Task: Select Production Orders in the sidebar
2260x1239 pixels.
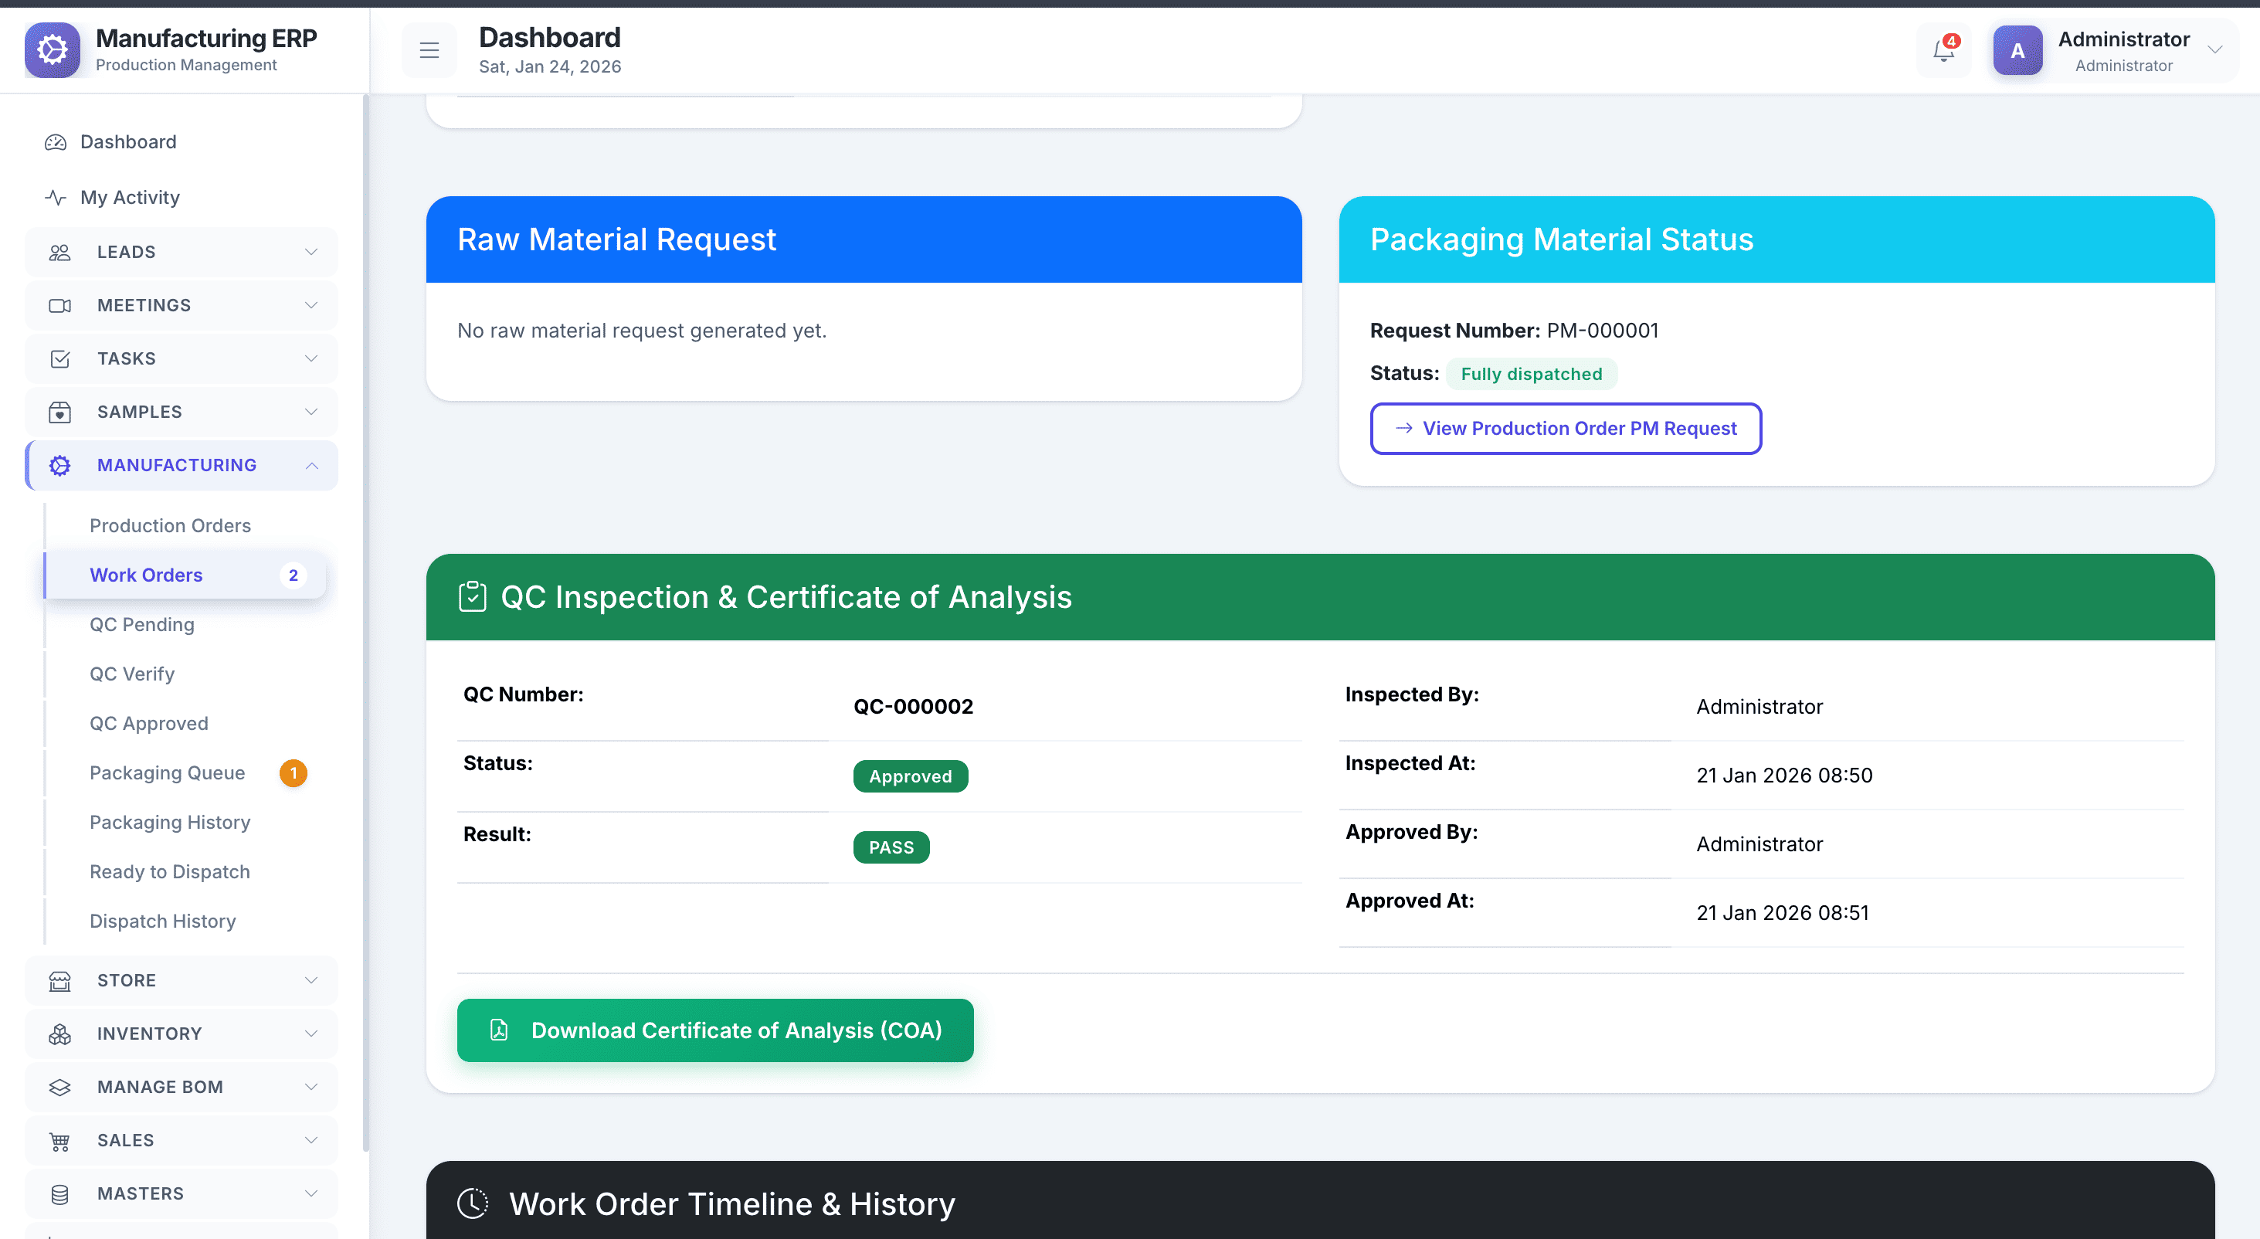Action: 170,525
